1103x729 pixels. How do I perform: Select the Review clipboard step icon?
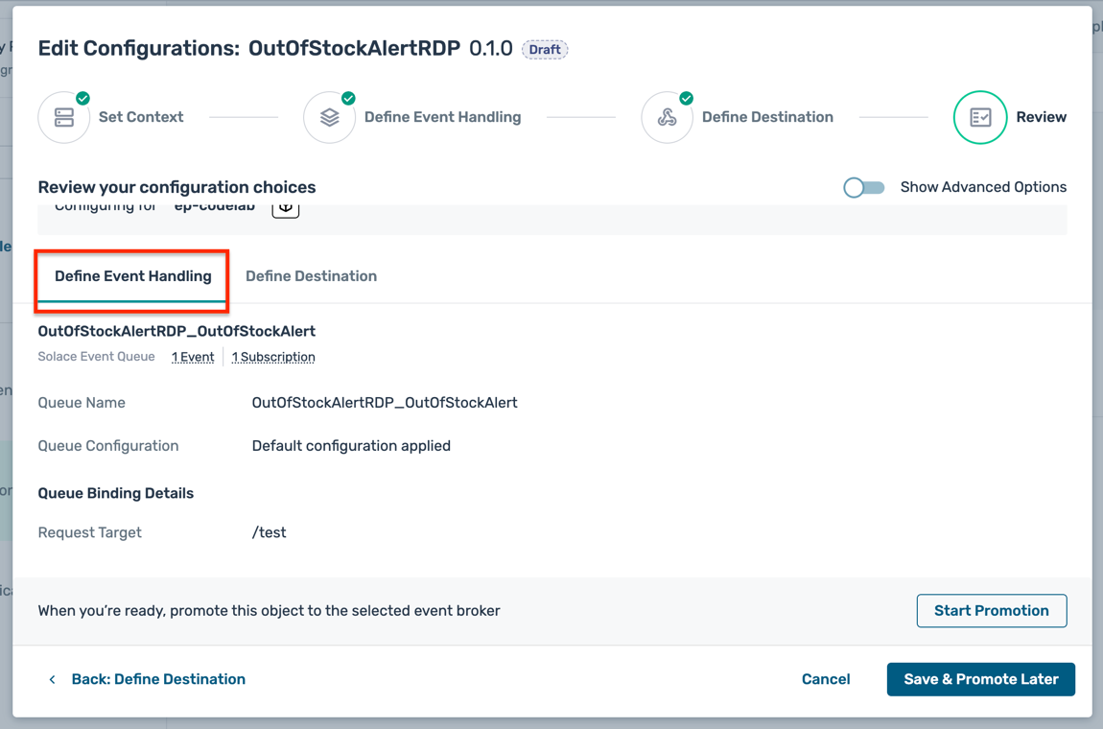click(x=980, y=116)
